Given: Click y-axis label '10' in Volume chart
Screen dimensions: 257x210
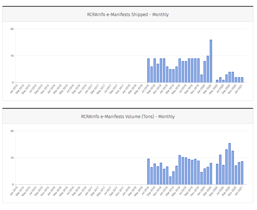Looking at the screenshot, I should point(12,158).
